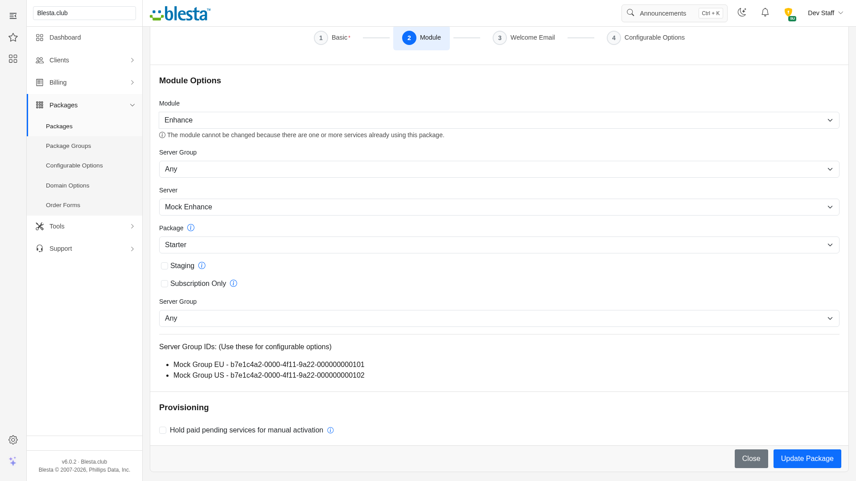This screenshot has height=481, width=856.
Task: Open the AI sparkle assistant icon
Action: 13,461
